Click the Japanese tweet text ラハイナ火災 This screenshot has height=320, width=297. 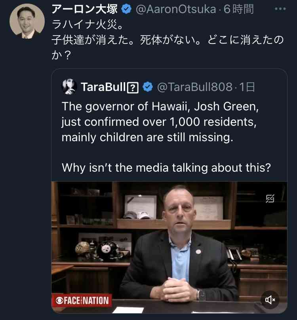[x=88, y=25]
